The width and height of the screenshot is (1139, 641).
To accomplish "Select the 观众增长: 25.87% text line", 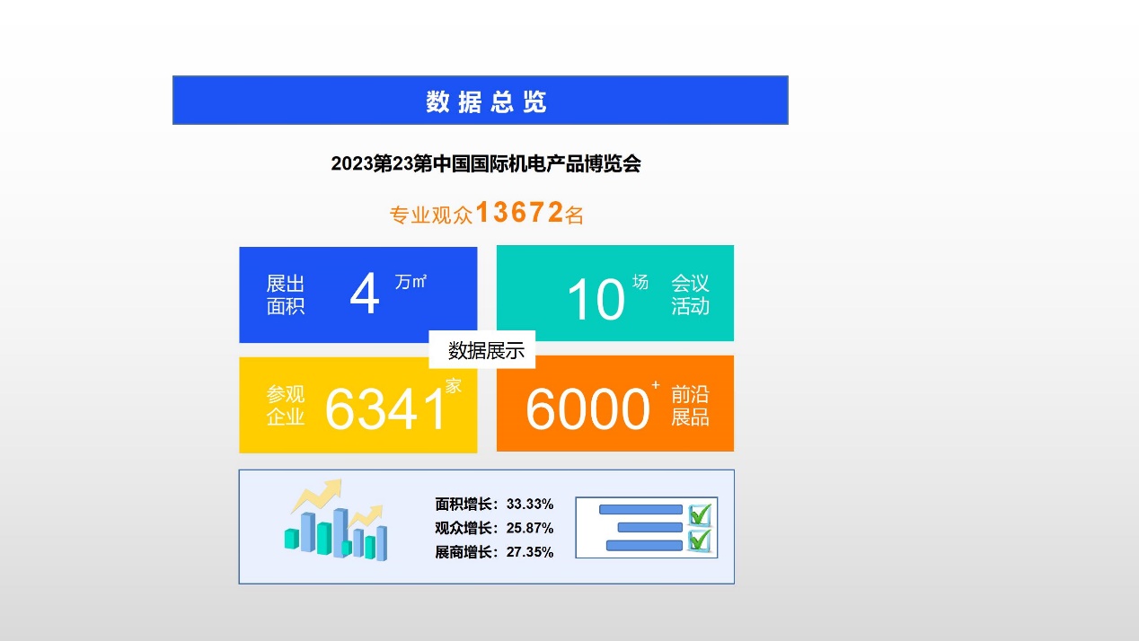I will pos(494,528).
